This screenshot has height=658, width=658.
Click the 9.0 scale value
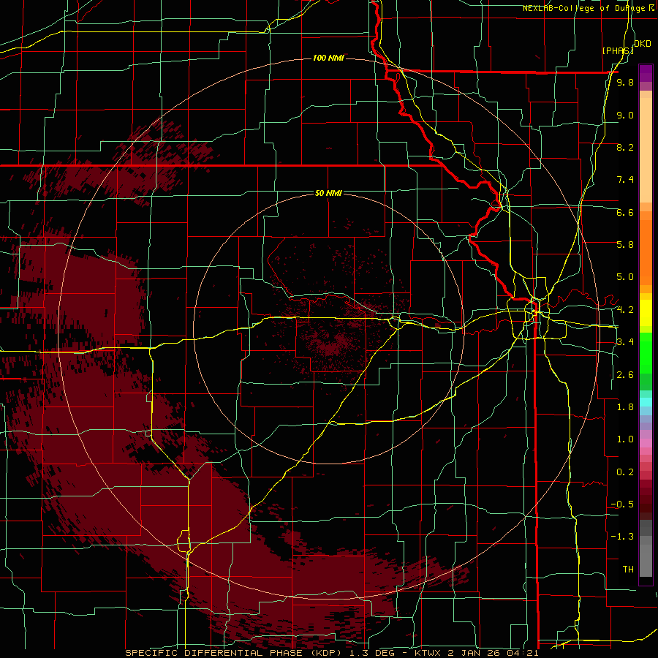pyautogui.click(x=625, y=115)
